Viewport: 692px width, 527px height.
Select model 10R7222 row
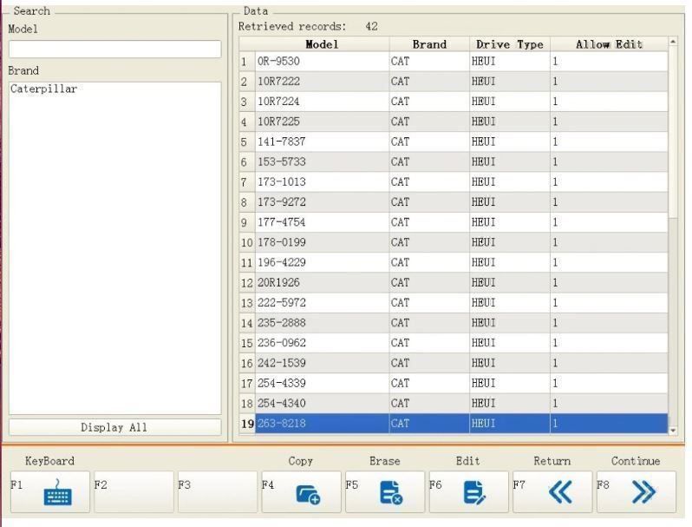(454, 82)
